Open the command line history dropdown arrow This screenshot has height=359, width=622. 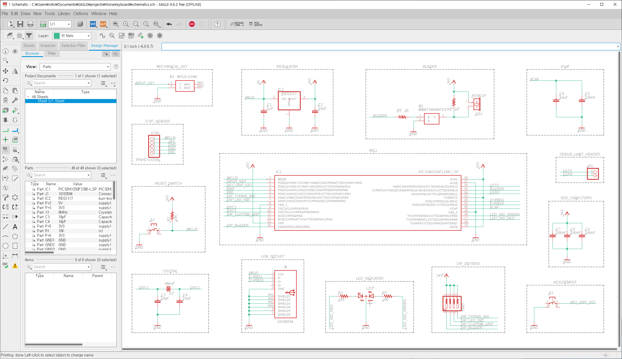618,47
